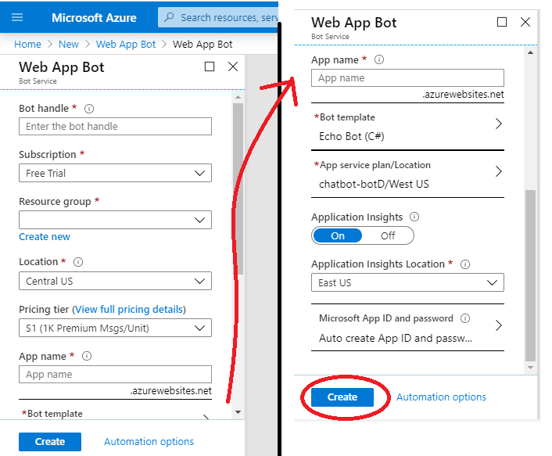This screenshot has height=456, width=552.
Task: Open the View full pricing details link
Action: (129, 309)
